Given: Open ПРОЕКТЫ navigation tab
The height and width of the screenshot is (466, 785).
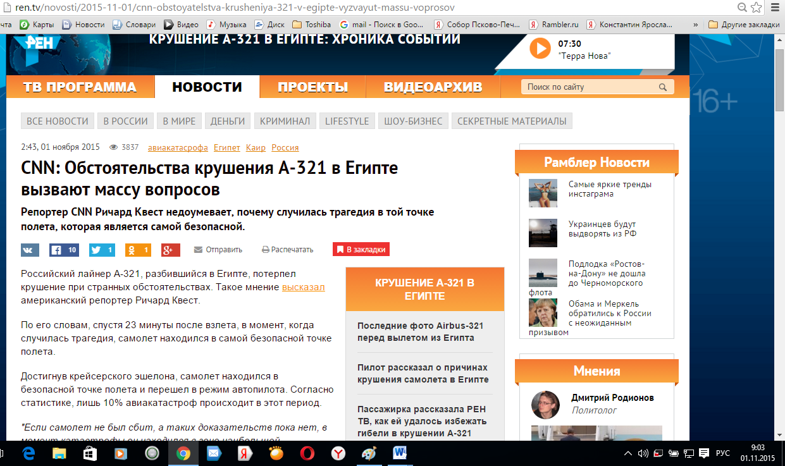Looking at the screenshot, I should 313,87.
